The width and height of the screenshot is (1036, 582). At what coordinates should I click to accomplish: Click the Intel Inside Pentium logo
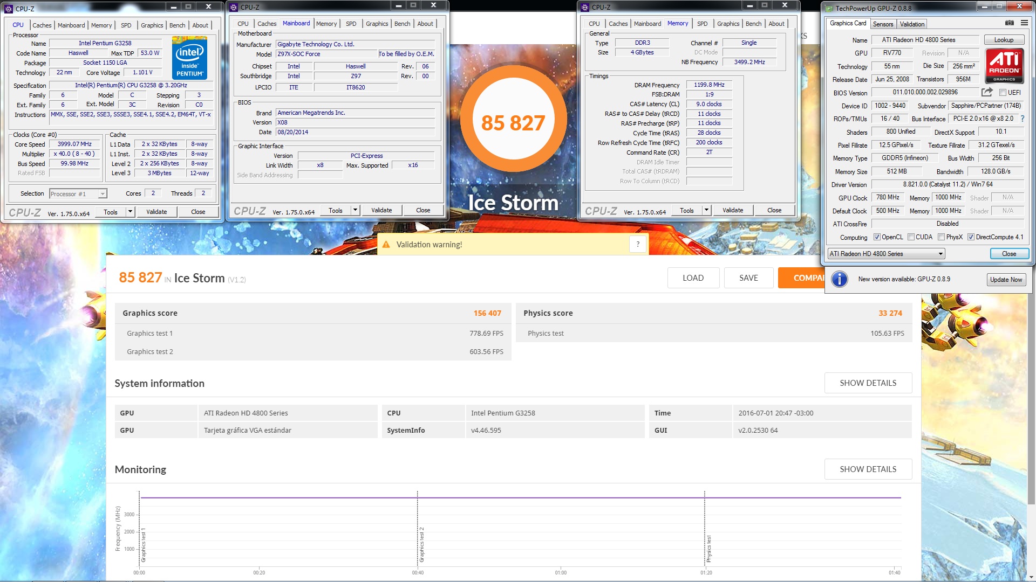pyautogui.click(x=189, y=59)
